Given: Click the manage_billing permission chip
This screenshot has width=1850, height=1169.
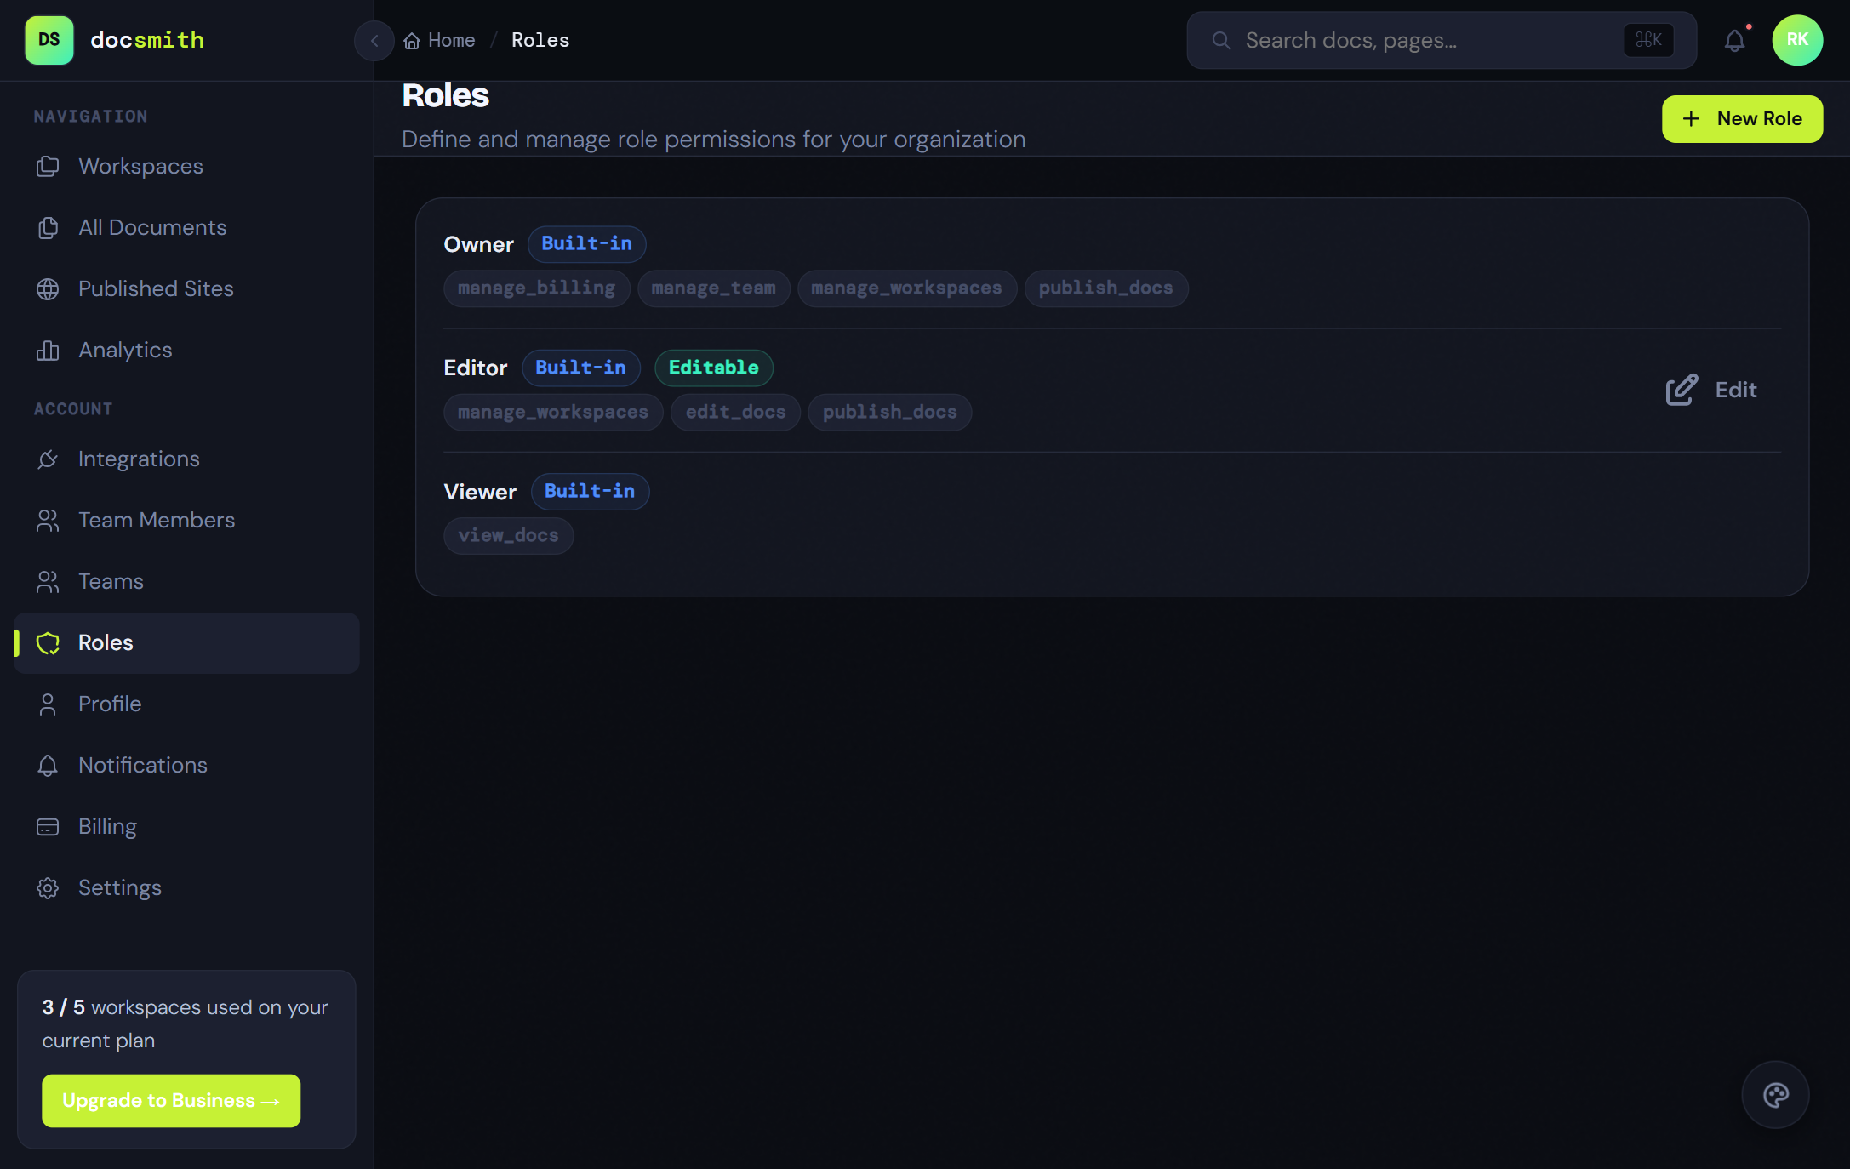Looking at the screenshot, I should (536, 288).
